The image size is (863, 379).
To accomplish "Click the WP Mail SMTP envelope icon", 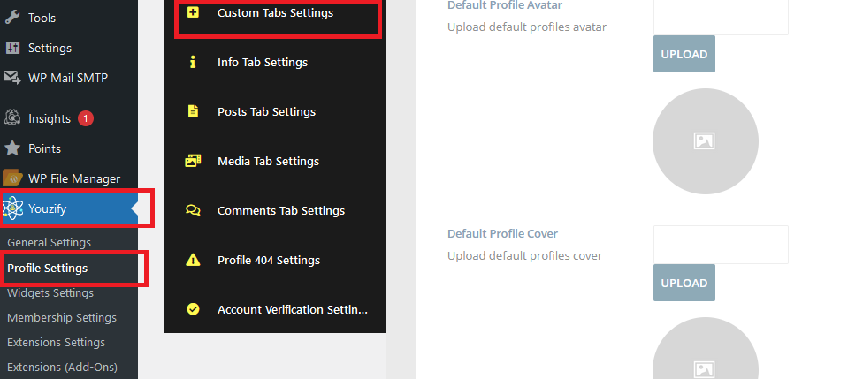I will coord(12,78).
